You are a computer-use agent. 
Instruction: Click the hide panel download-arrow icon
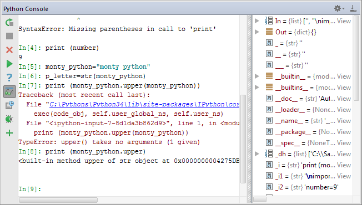click(x=353, y=8)
